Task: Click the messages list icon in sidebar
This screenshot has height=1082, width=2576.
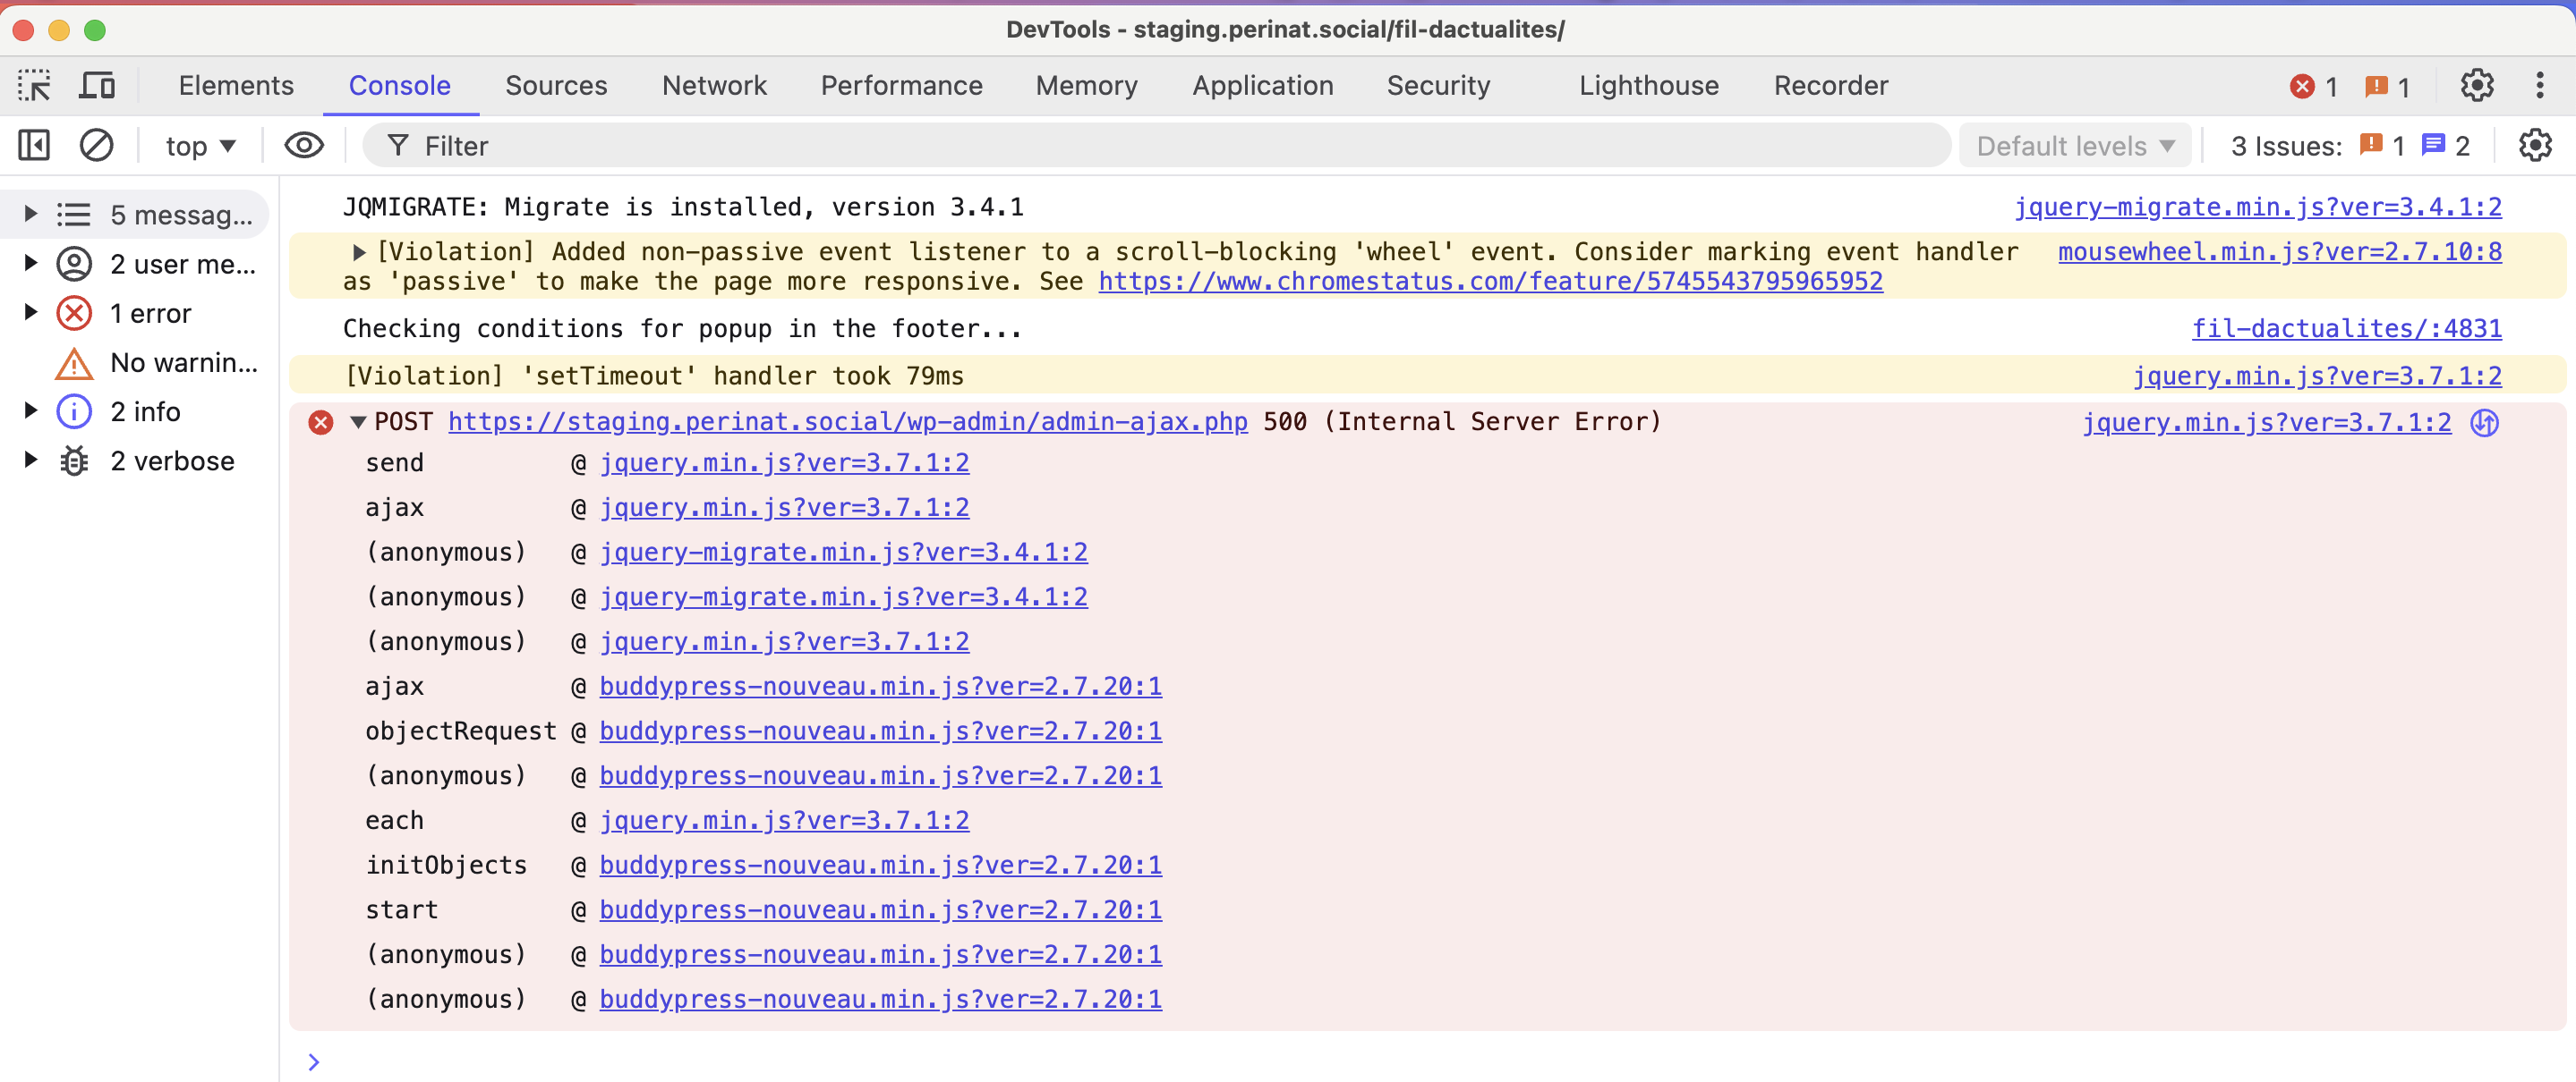Action: tap(74, 215)
